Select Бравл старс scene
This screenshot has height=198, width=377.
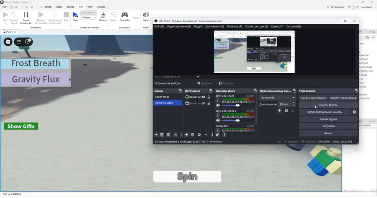click(x=168, y=97)
